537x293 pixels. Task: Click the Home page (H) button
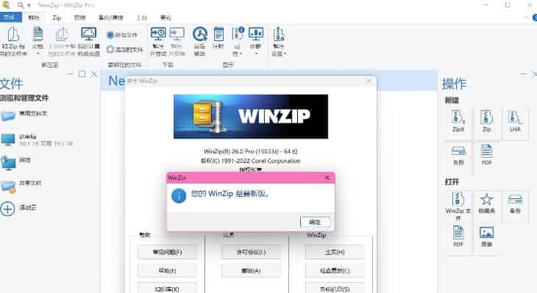335,253
